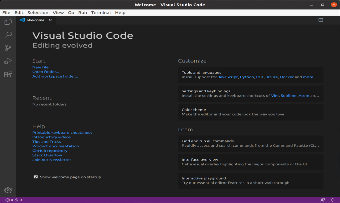The width and height of the screenshot is (340, 203).
Task: Click the Settings and keybindings heading
Action: point(206,91)
